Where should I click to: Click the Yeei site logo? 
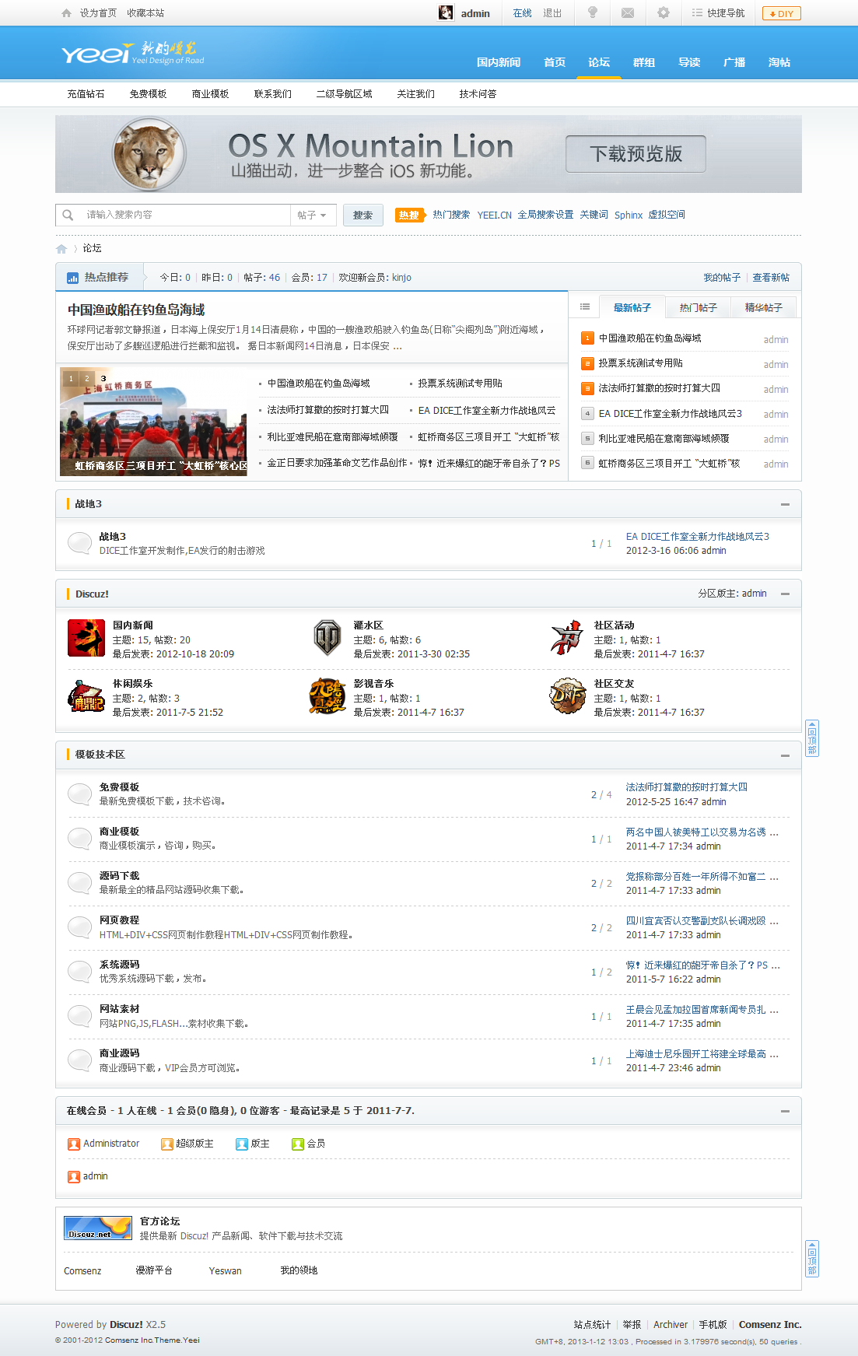[132, 53]
